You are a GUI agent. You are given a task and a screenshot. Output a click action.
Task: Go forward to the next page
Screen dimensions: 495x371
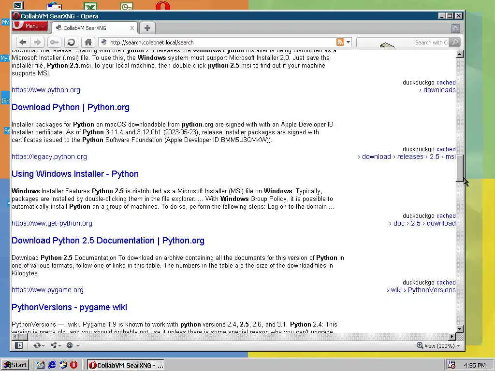click(38, 42)
